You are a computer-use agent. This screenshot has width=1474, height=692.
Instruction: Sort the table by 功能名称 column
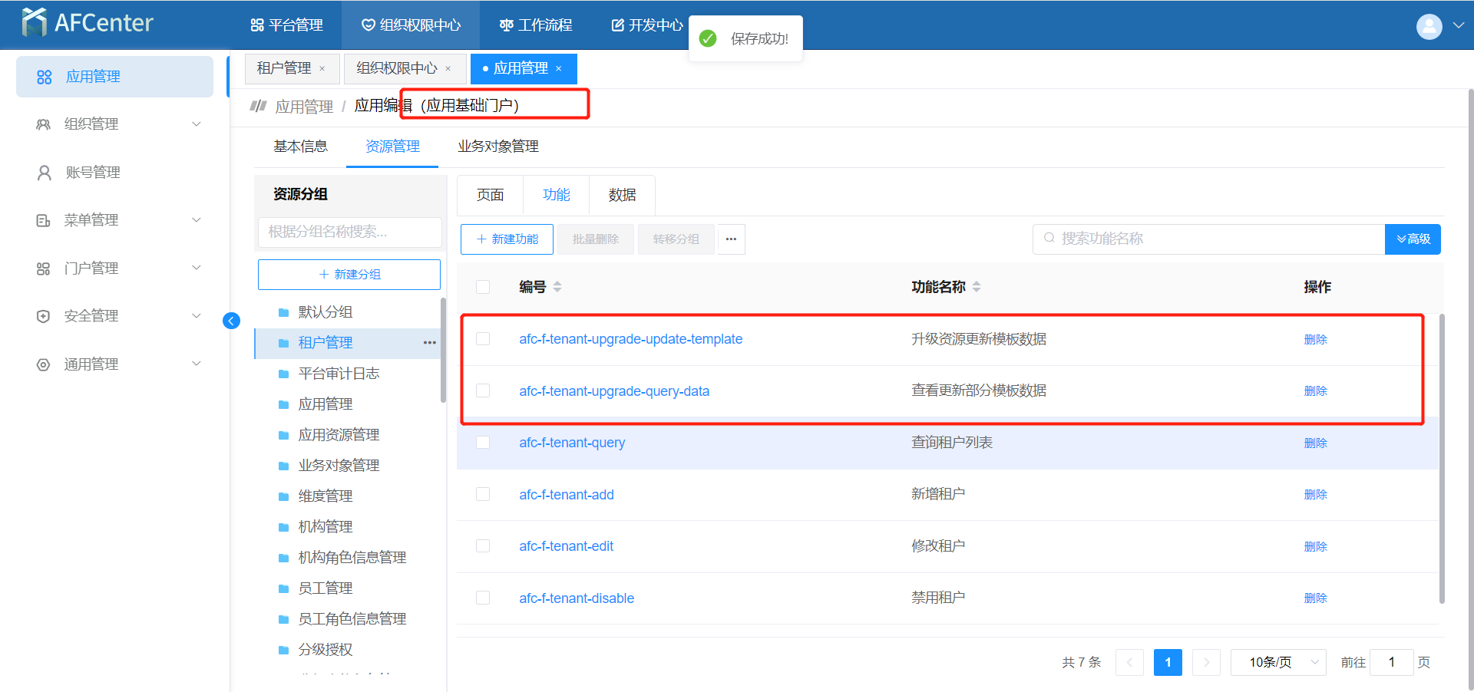click(x=977, y=287)
